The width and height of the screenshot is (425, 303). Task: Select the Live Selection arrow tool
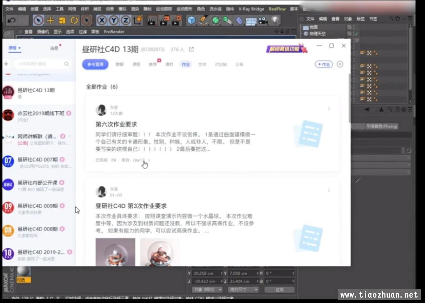38,20
